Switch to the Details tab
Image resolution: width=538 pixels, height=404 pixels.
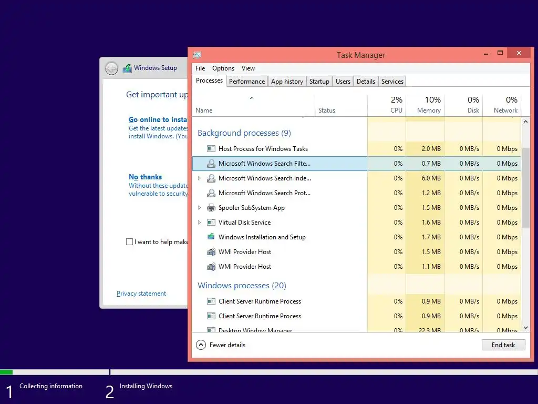pos(366,82)
